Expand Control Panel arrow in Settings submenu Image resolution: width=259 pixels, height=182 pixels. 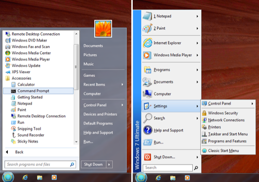tap(252, 104)
